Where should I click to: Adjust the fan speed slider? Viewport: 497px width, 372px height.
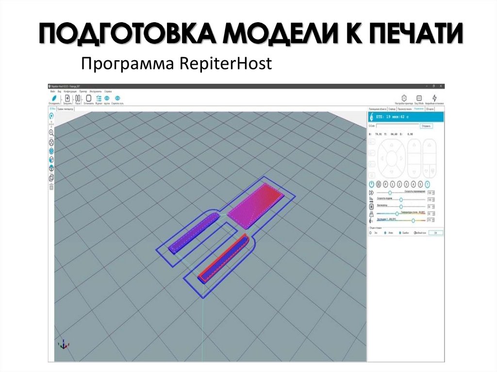click(x=401, y=207)
